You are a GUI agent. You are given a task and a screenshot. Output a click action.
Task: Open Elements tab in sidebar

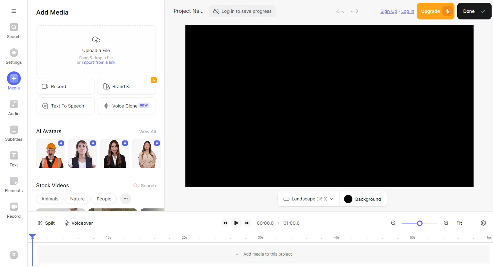14,184
